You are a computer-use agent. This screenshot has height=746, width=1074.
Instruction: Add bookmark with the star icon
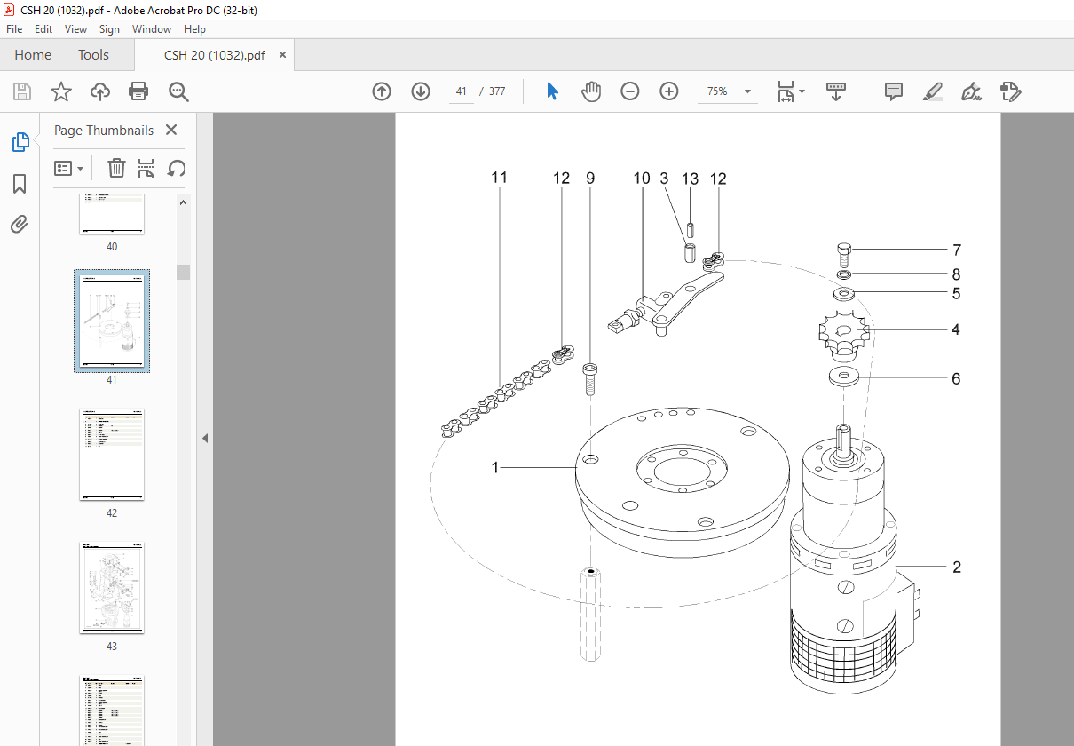(x=60, y=91)
